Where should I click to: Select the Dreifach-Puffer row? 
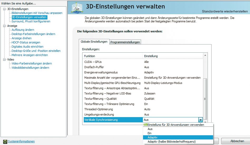(143, 67)
